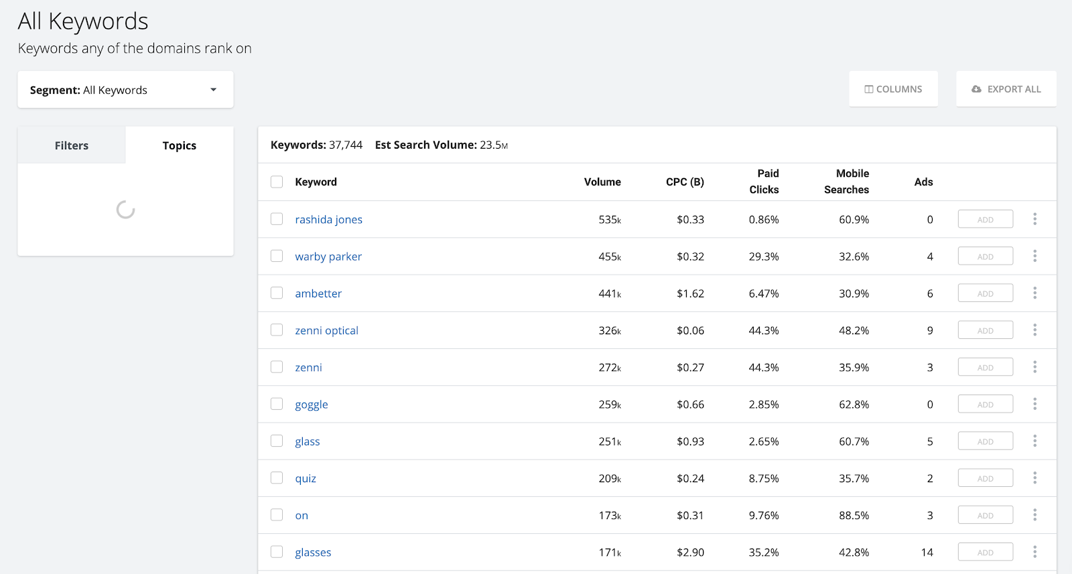The width and height of the screenshot is (1072, 574).
Task: Click the Export All cloud icon
Action: click(x=976, y=89)
